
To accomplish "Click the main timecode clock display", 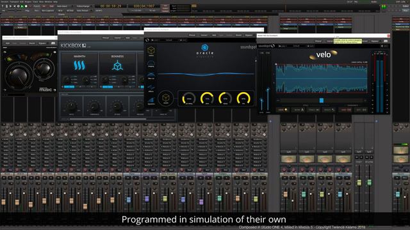I will coord(111,6).
